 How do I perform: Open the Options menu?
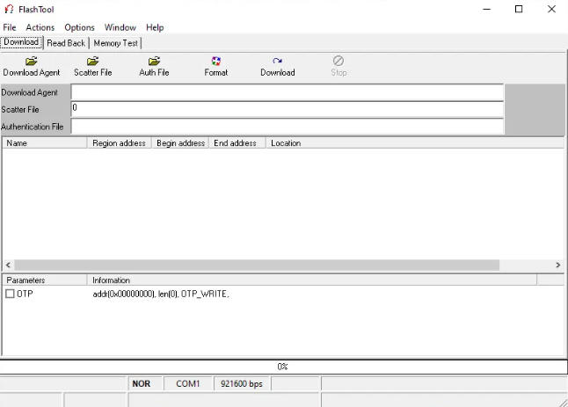pyautogui.click(x=79, y=27)
